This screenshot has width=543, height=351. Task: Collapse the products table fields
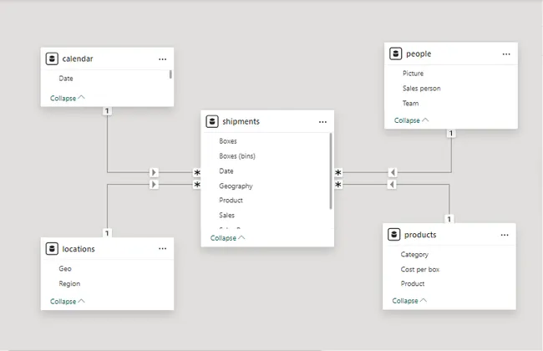[x=409, y=301]
